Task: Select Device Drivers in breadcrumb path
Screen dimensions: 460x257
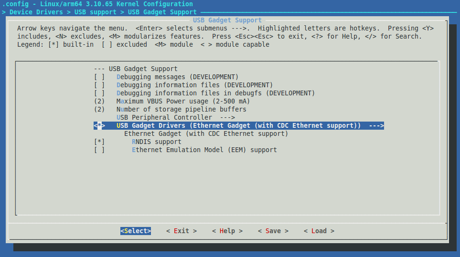Action: [x=36, y=12]
